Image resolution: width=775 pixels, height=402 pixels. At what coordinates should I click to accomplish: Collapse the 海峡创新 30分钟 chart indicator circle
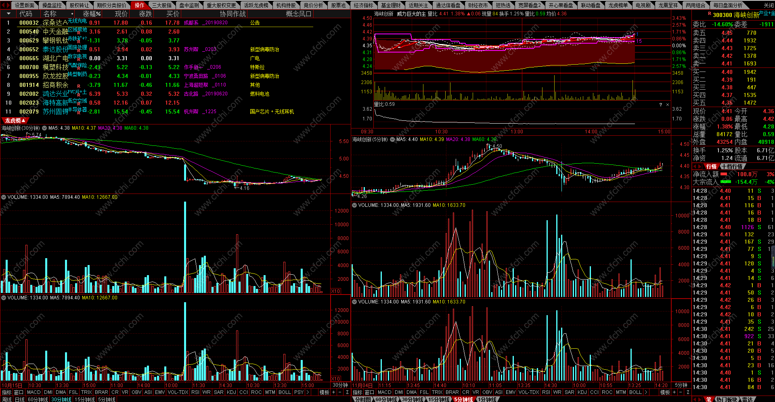click(x=44, y=128)
